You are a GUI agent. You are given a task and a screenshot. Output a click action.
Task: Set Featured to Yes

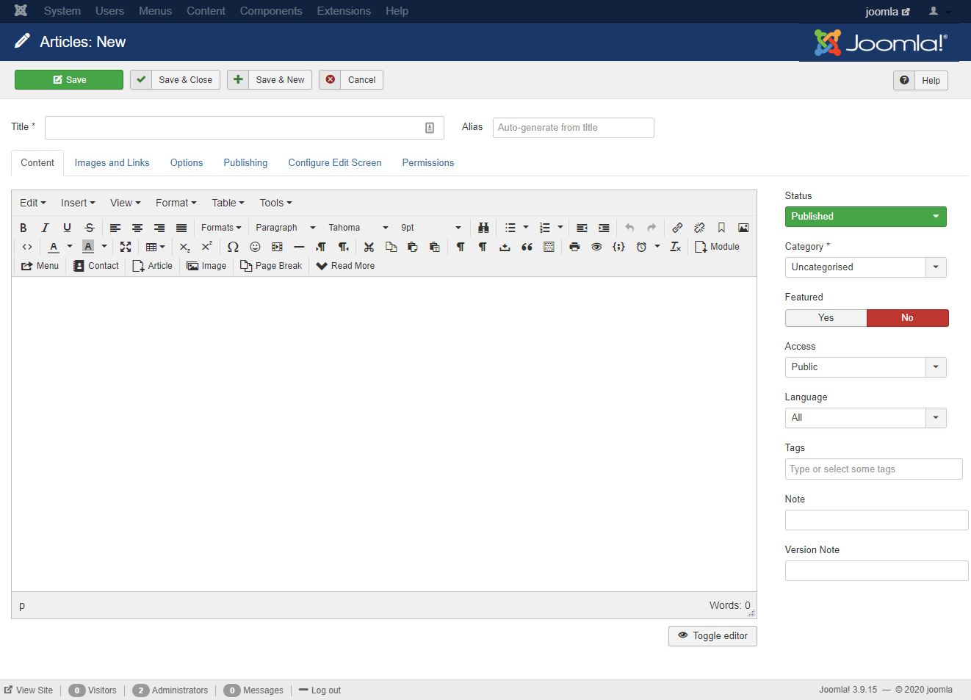pos(826,318)
